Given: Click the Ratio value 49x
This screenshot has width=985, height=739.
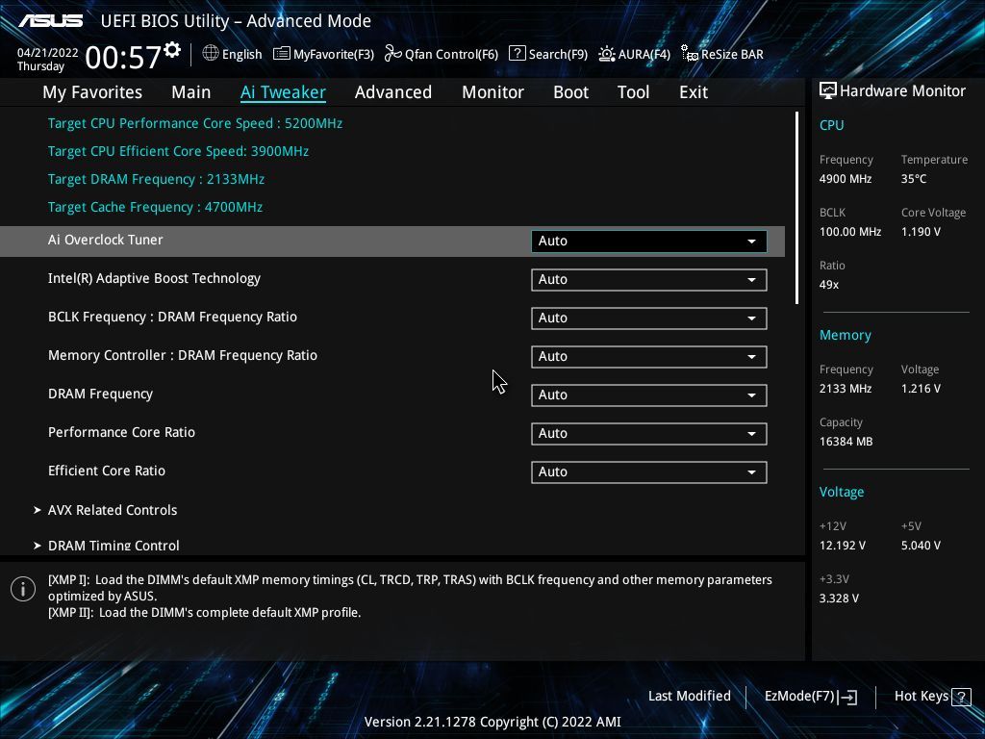Looking at the screenshot, I should pos(829,285).
